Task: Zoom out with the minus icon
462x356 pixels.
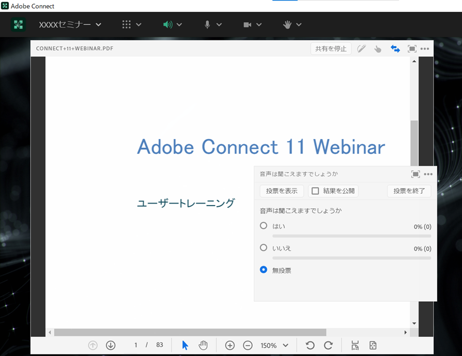Action: pos(248,345)
